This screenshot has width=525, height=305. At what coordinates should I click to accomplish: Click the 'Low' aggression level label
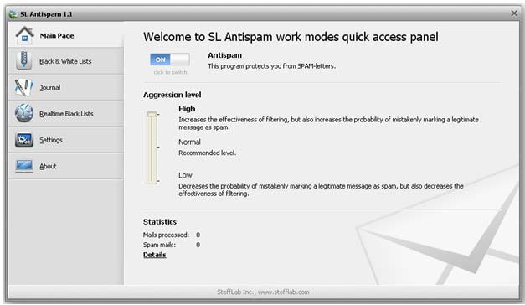point(185,175)
